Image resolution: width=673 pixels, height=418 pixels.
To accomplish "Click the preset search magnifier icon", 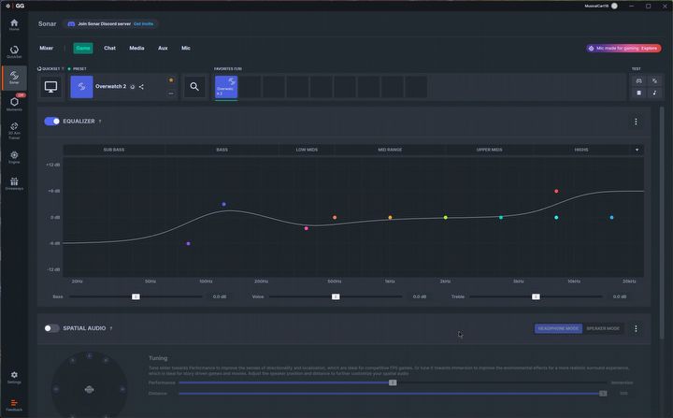I will [x=194, y=87].
